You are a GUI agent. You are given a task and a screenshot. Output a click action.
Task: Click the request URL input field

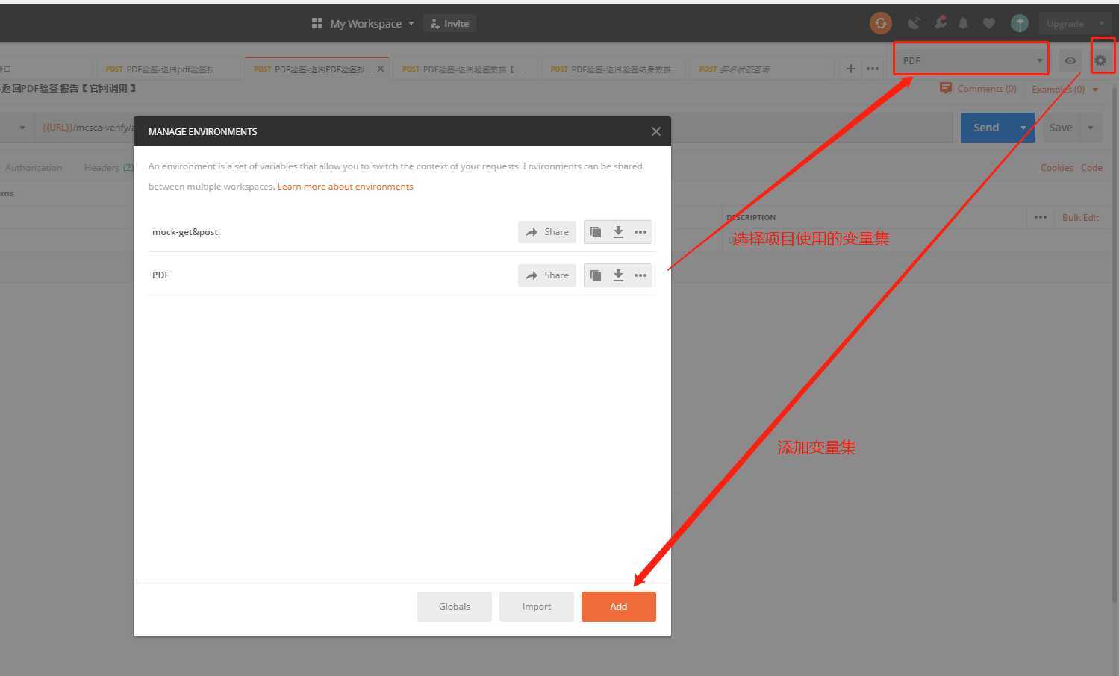(x=494, y=128)
